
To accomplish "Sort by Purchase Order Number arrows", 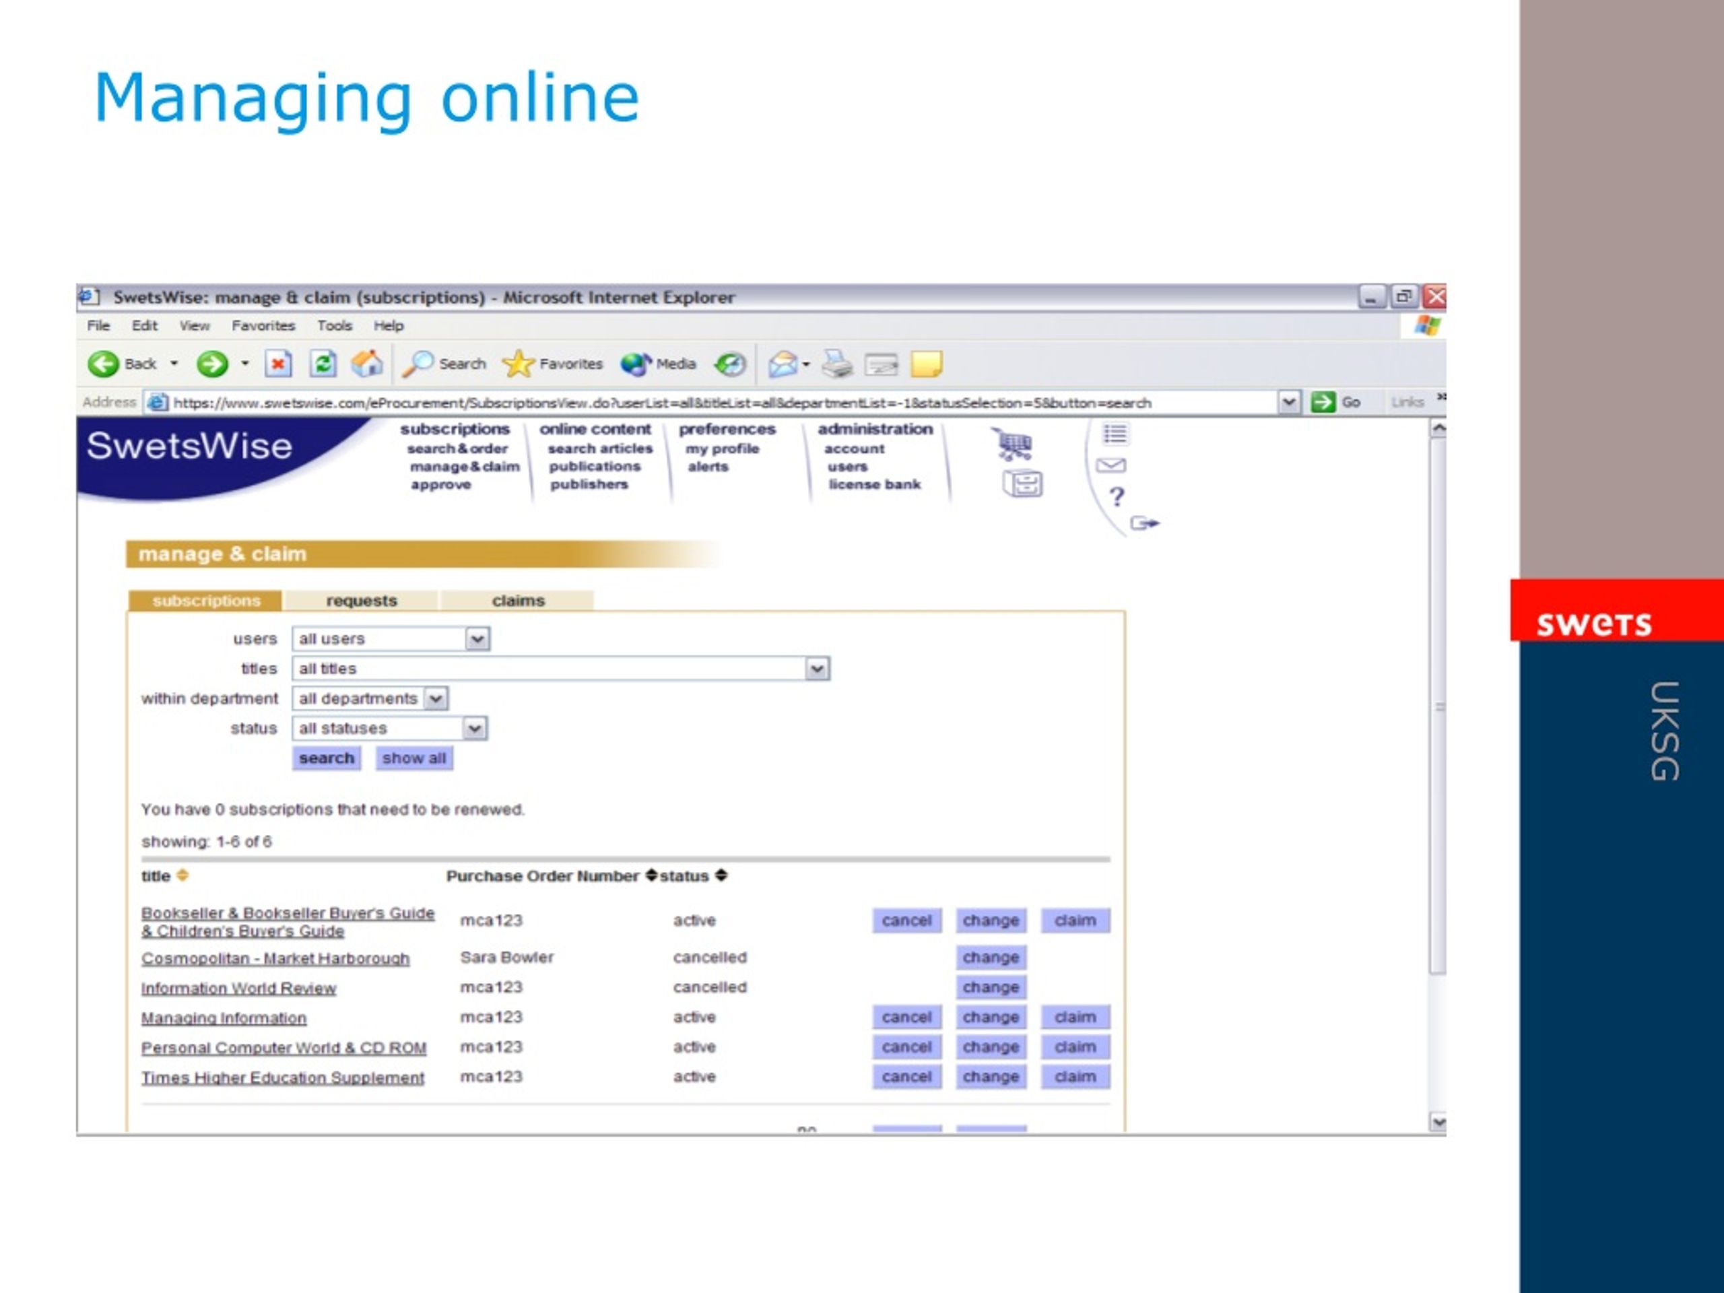I will point(651,875).
